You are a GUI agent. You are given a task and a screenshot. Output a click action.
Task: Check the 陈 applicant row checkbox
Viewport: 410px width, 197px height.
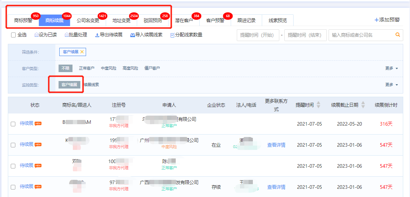point(13,166)
